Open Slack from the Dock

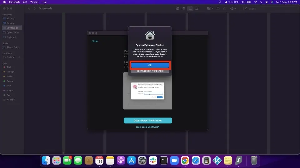point(153,161)
